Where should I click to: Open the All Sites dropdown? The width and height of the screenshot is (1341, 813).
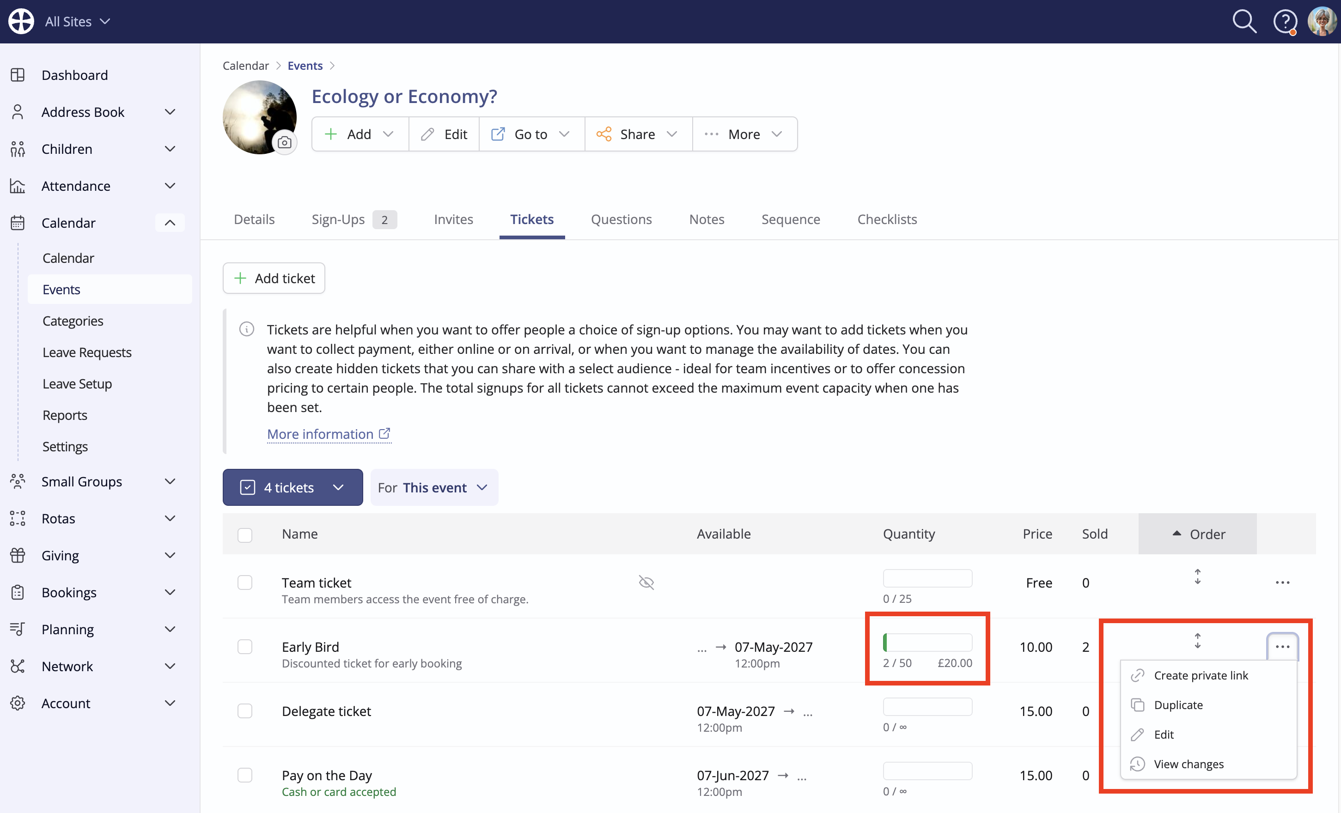(77, 22)
